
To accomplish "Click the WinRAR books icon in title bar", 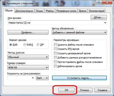I will [x=3, y=3].
